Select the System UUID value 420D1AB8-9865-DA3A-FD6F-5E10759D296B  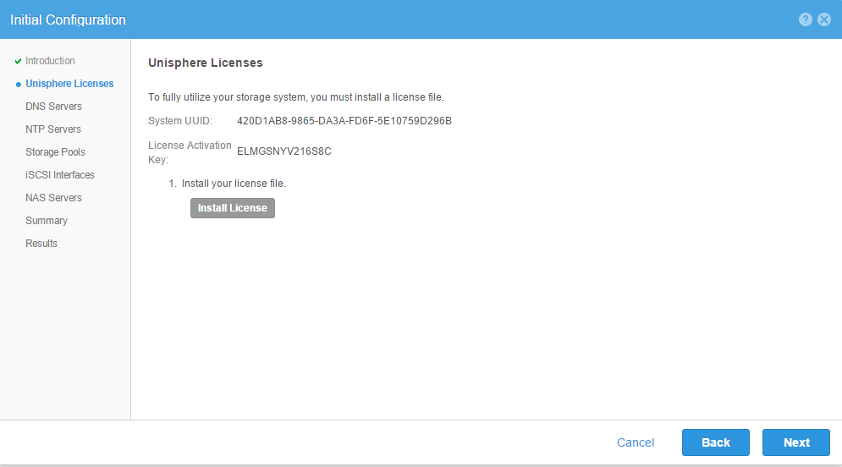point(344,121)
